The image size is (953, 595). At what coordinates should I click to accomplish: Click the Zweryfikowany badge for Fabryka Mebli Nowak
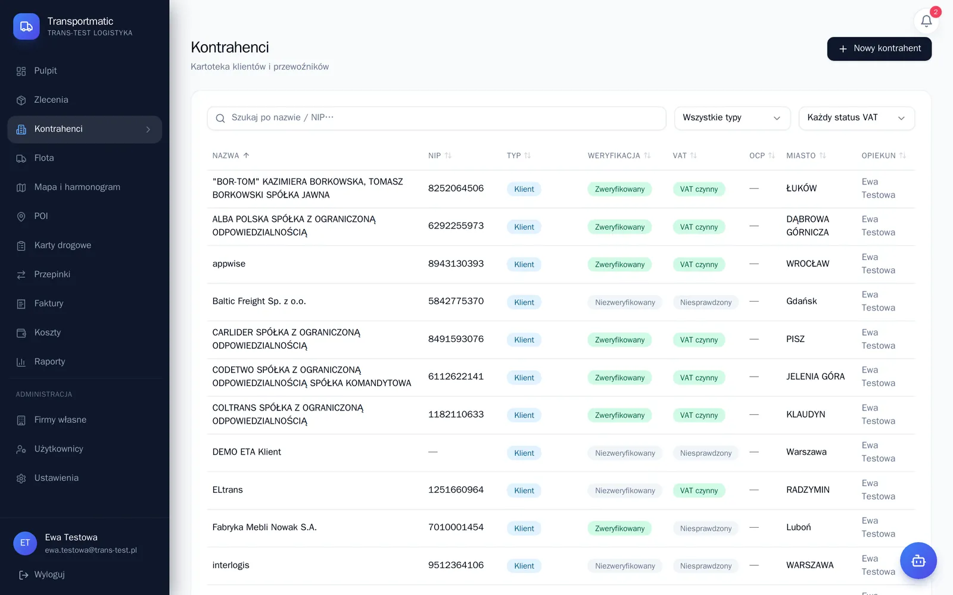tap(619, 528)
